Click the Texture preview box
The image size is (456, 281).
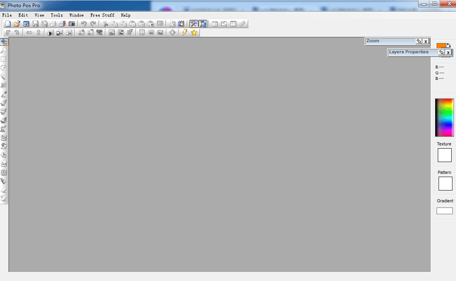445,155
